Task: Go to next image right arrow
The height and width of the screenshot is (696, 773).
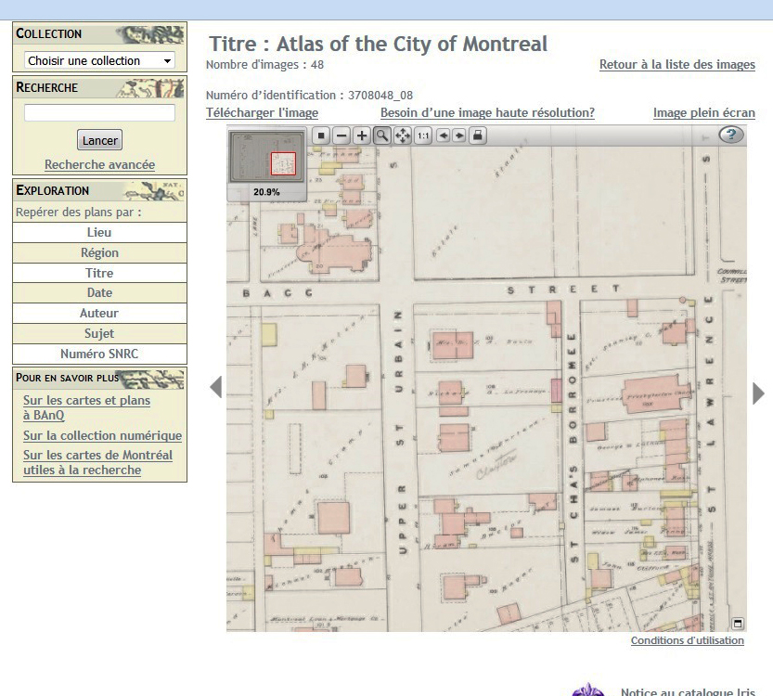Action: click(758, 393)
